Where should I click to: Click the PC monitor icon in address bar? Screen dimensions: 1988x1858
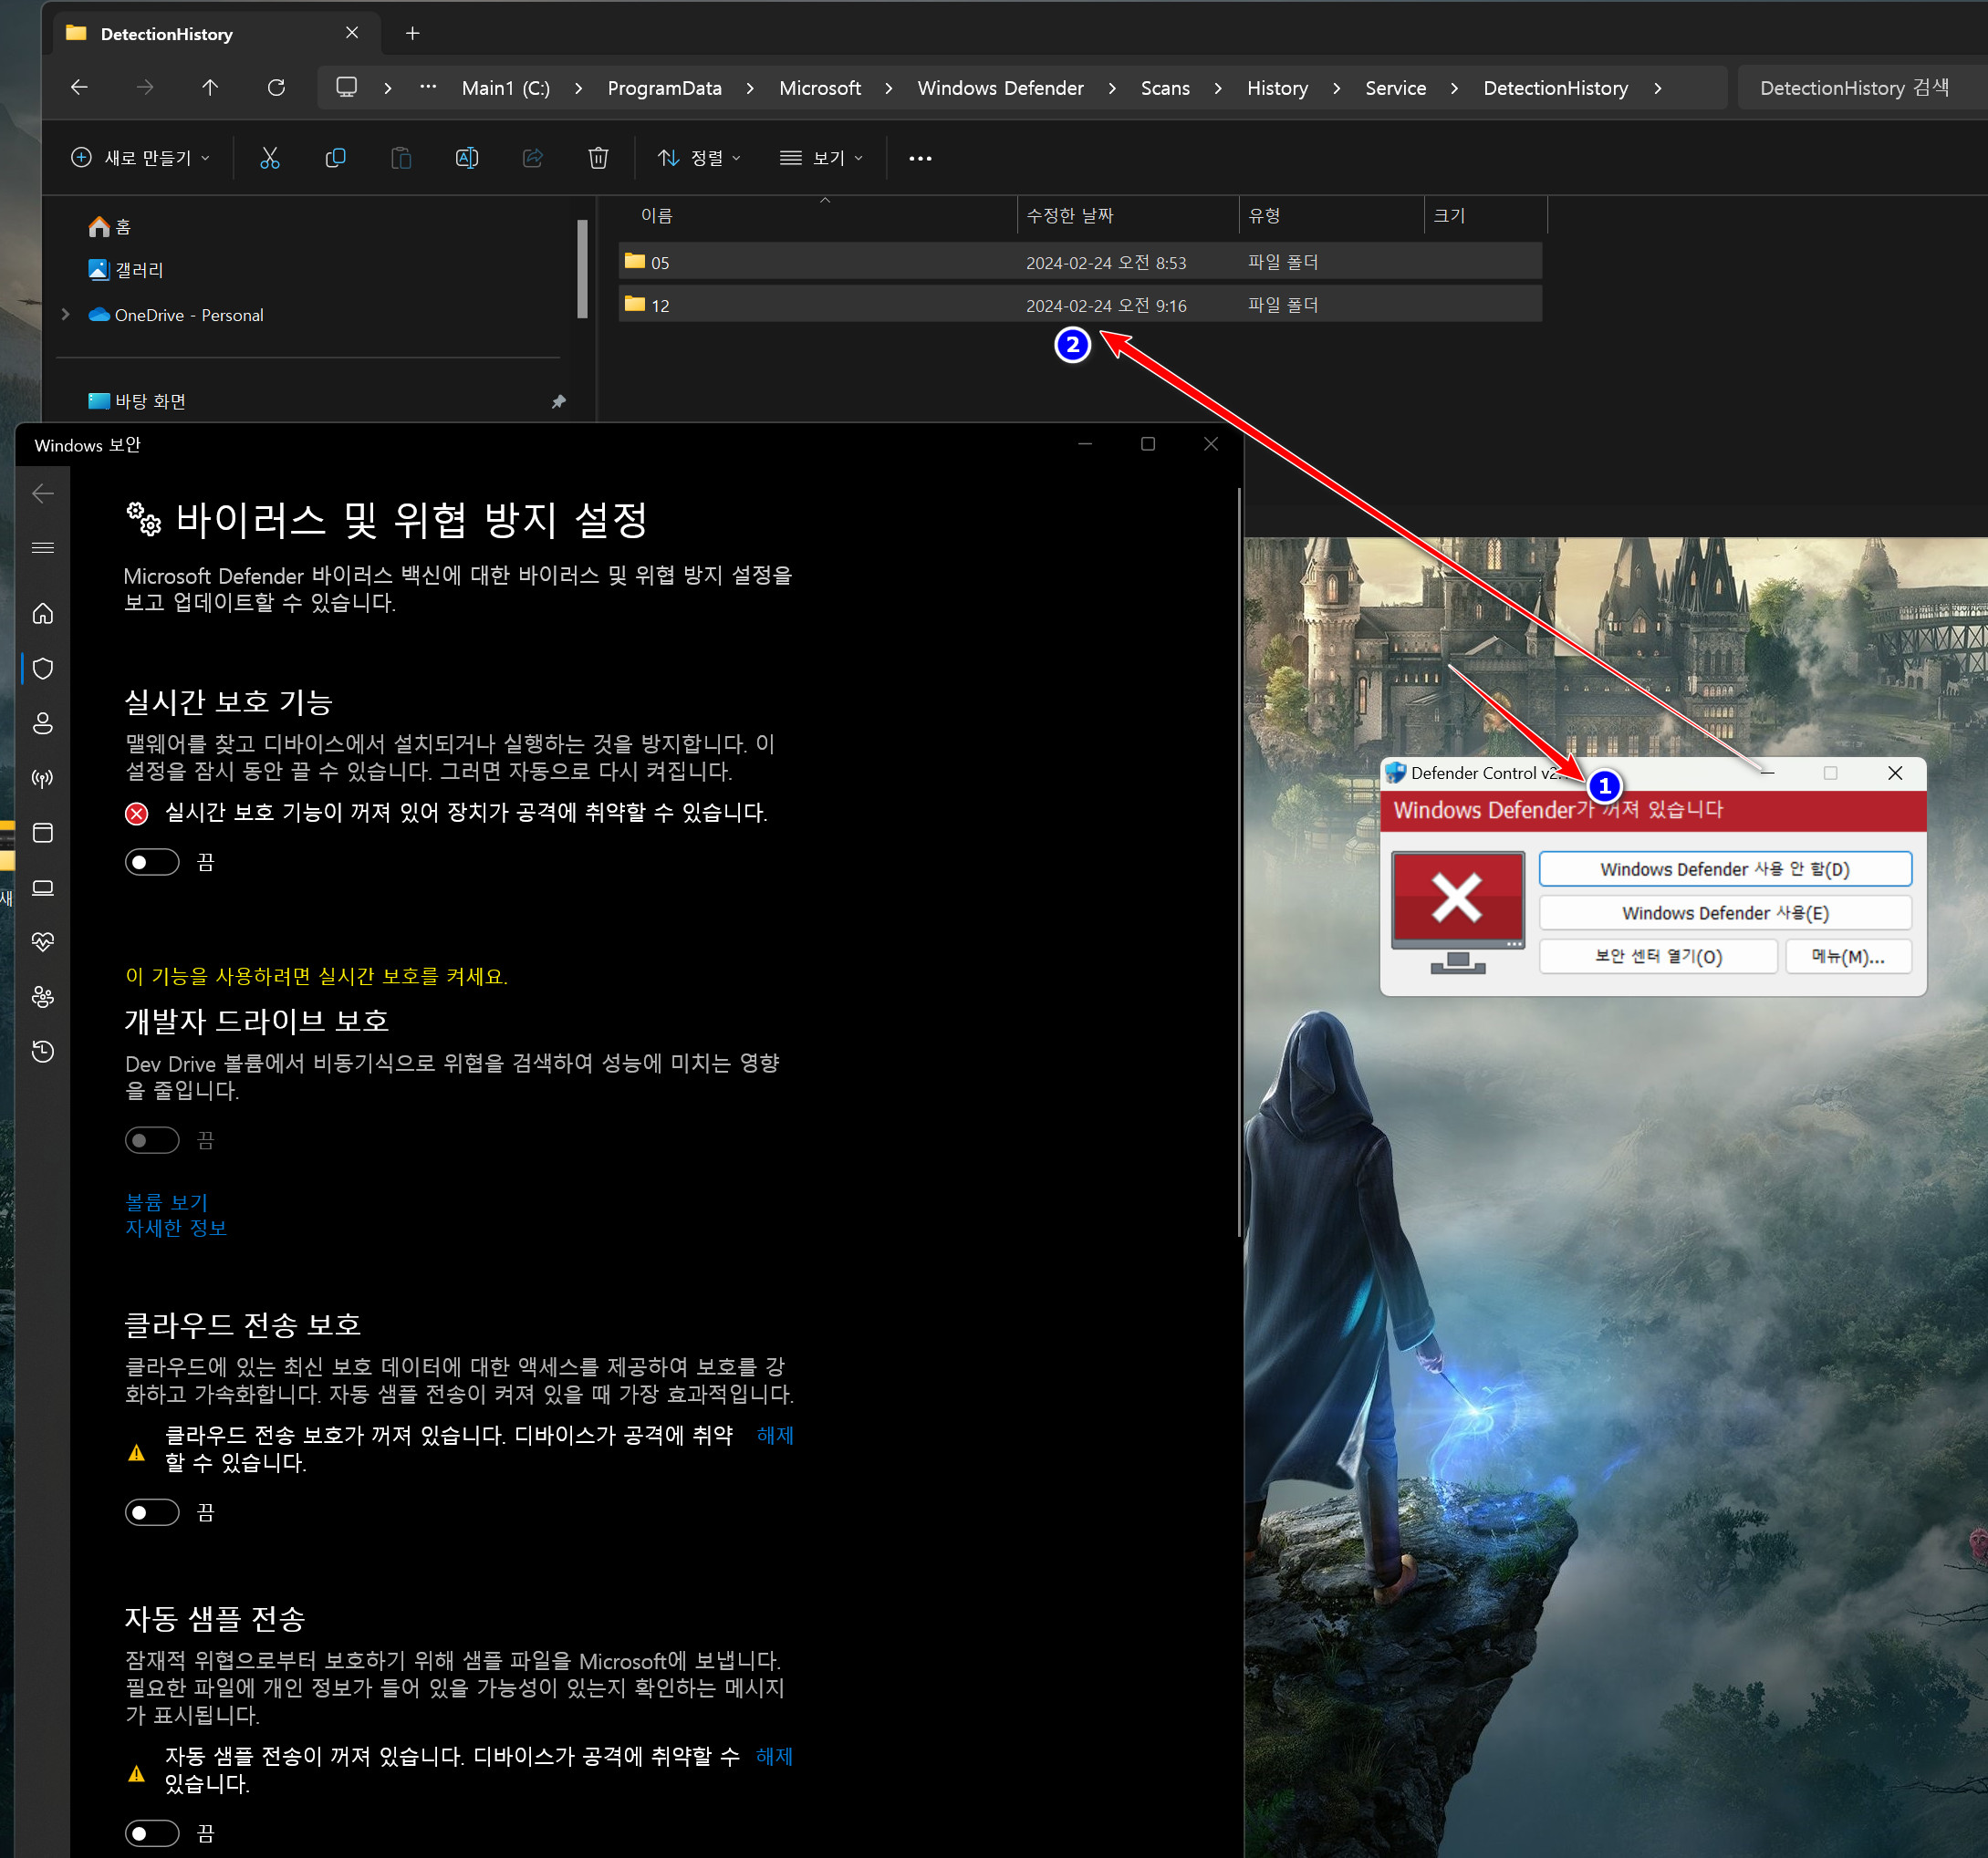click(x=346, y=88)
